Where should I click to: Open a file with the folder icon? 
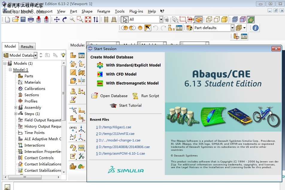(16, 19)
